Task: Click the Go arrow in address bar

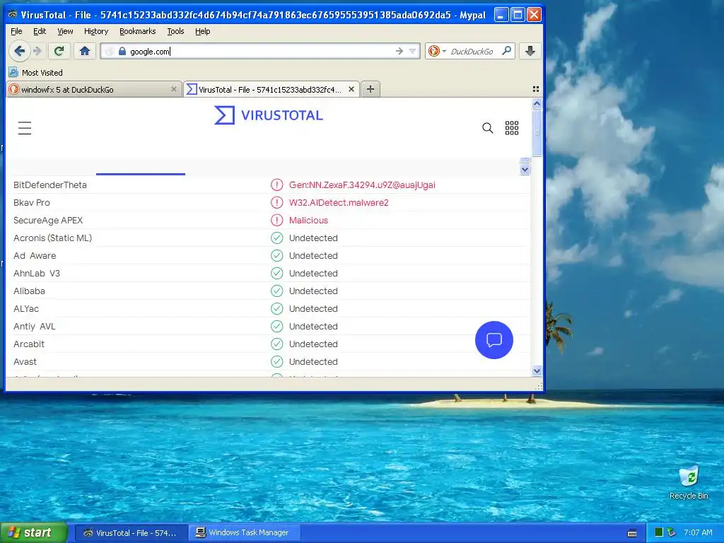Action: coord(399,51)
